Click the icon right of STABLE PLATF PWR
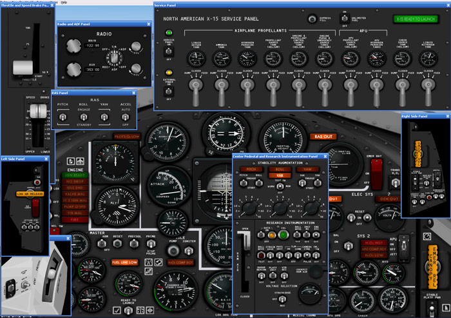 (x=446, y=307)
